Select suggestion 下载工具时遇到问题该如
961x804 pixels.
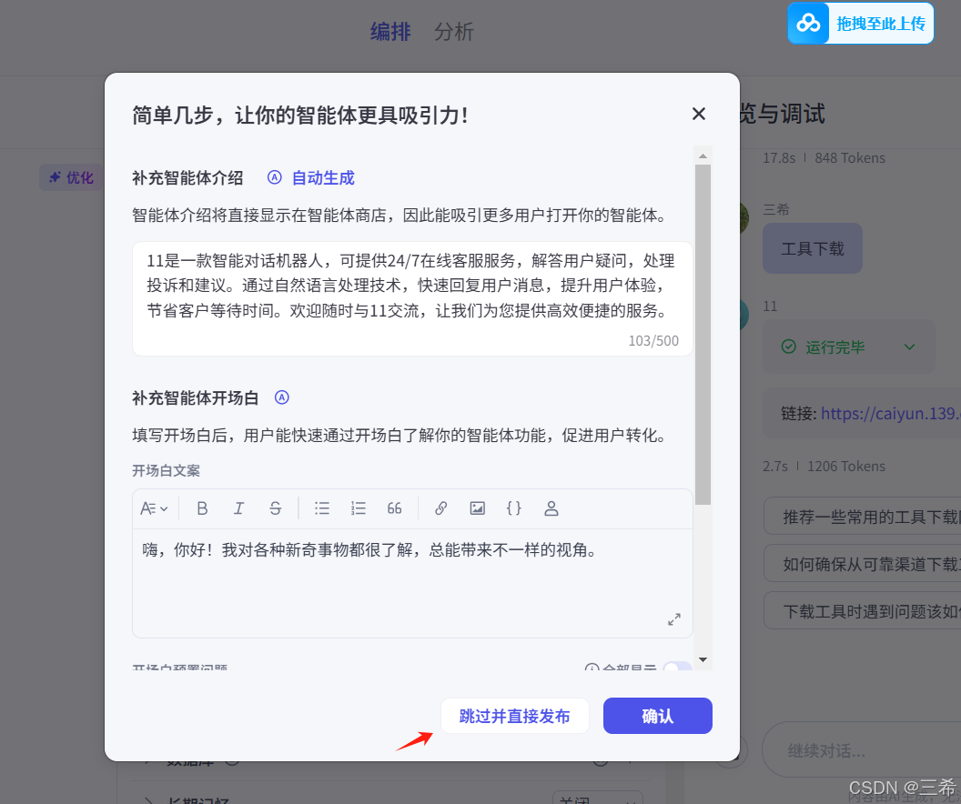(x=863, y=610)
